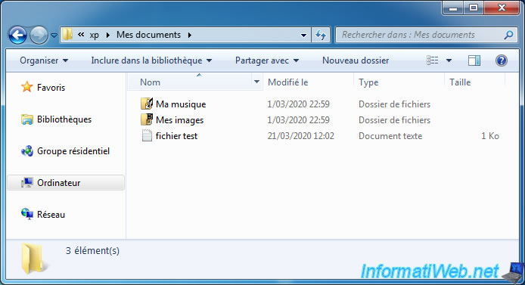
Task: Sort by Modifié le column header
Action: [308, 82]
